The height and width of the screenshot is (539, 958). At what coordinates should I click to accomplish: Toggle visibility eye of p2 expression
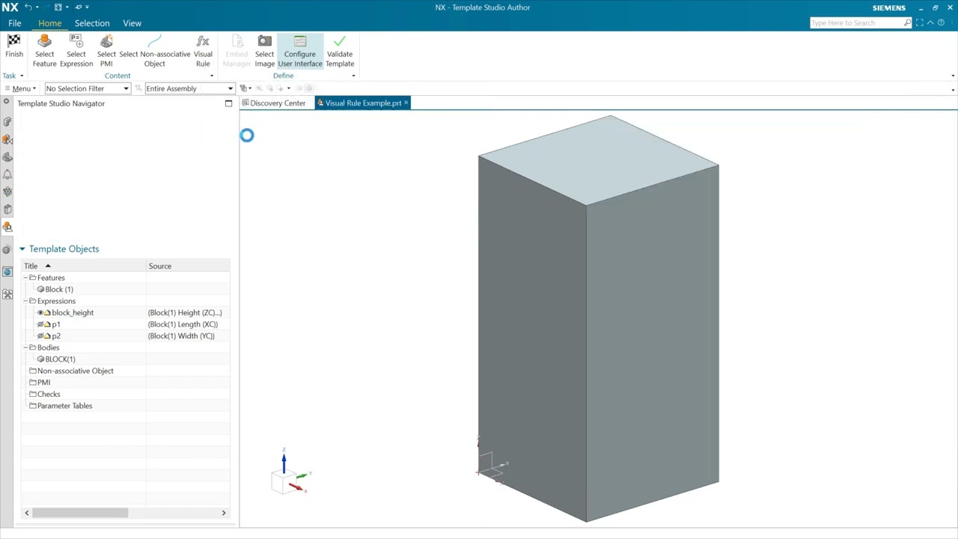pyautogui.click(x=40, y=336)
